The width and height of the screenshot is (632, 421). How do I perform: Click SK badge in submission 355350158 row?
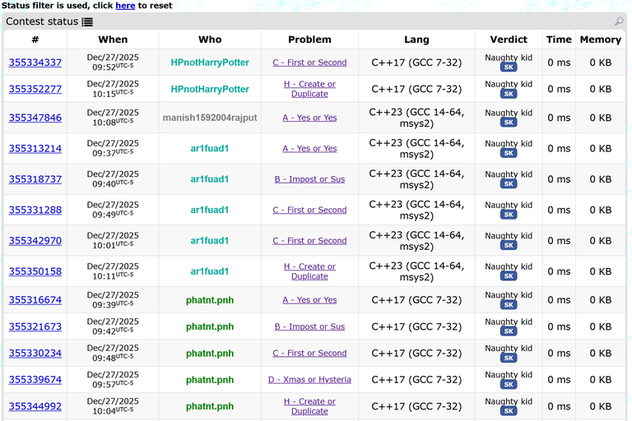[509, 276]
